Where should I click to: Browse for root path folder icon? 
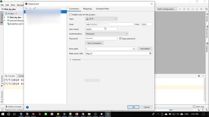[x=134, y=49]
